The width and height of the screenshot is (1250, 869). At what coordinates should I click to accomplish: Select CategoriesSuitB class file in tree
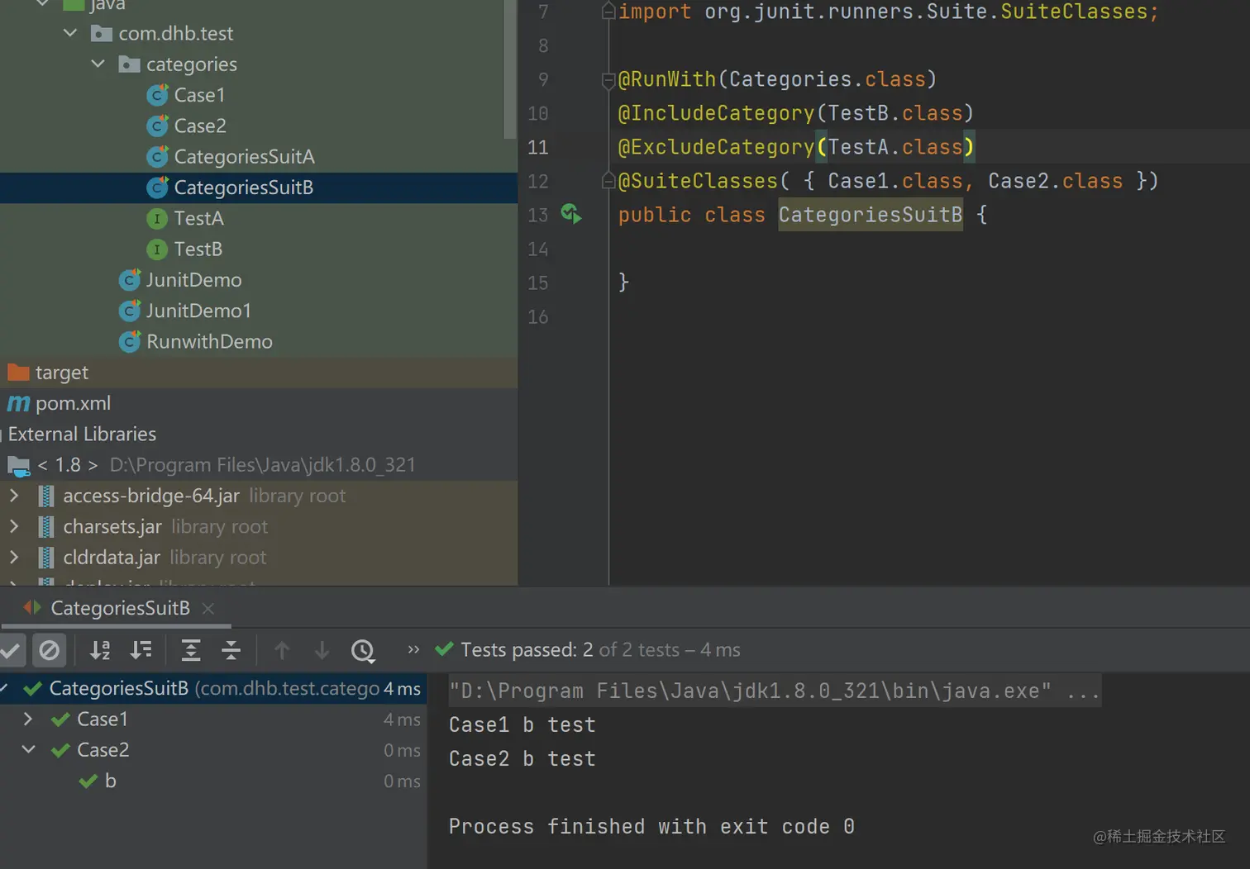(244, 188)
